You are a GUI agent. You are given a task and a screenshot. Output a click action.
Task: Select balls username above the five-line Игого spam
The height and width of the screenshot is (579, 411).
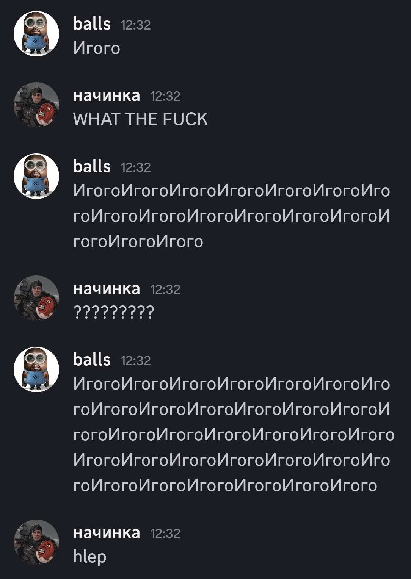tap(92, 360)
